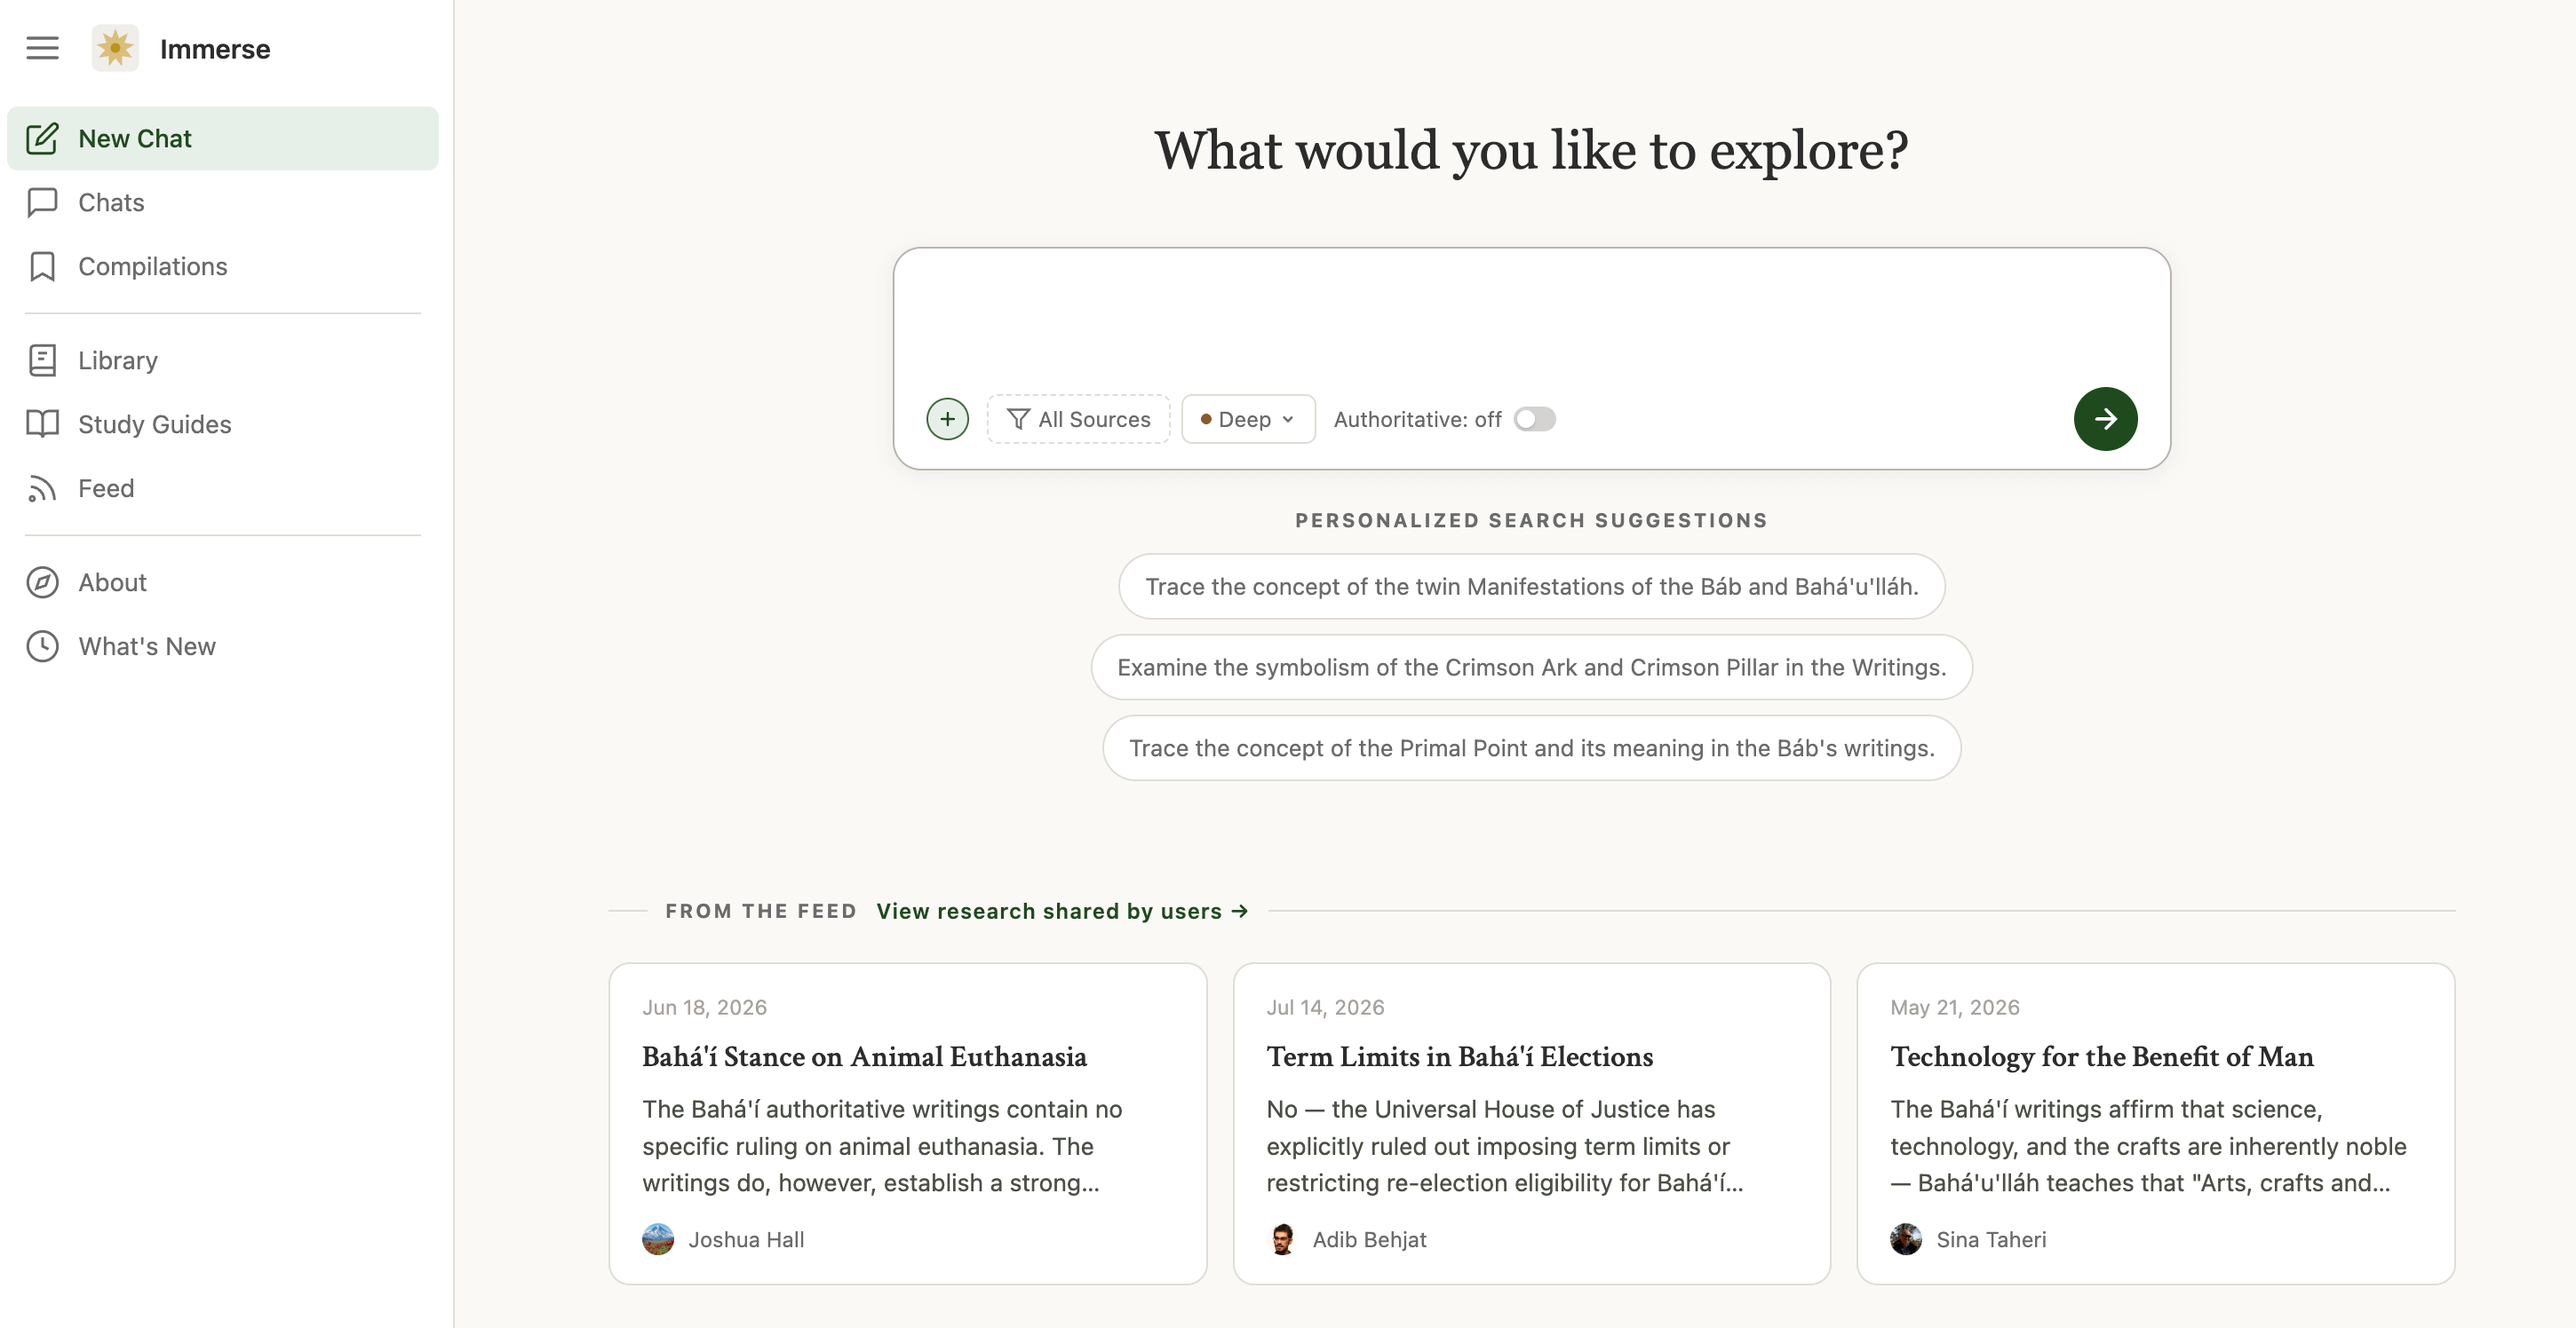The width and height of the screenshot is (2576, 1328).
Task: Choose the Crimson Ark symbolism suggestion
Action: click(1531, 668)
